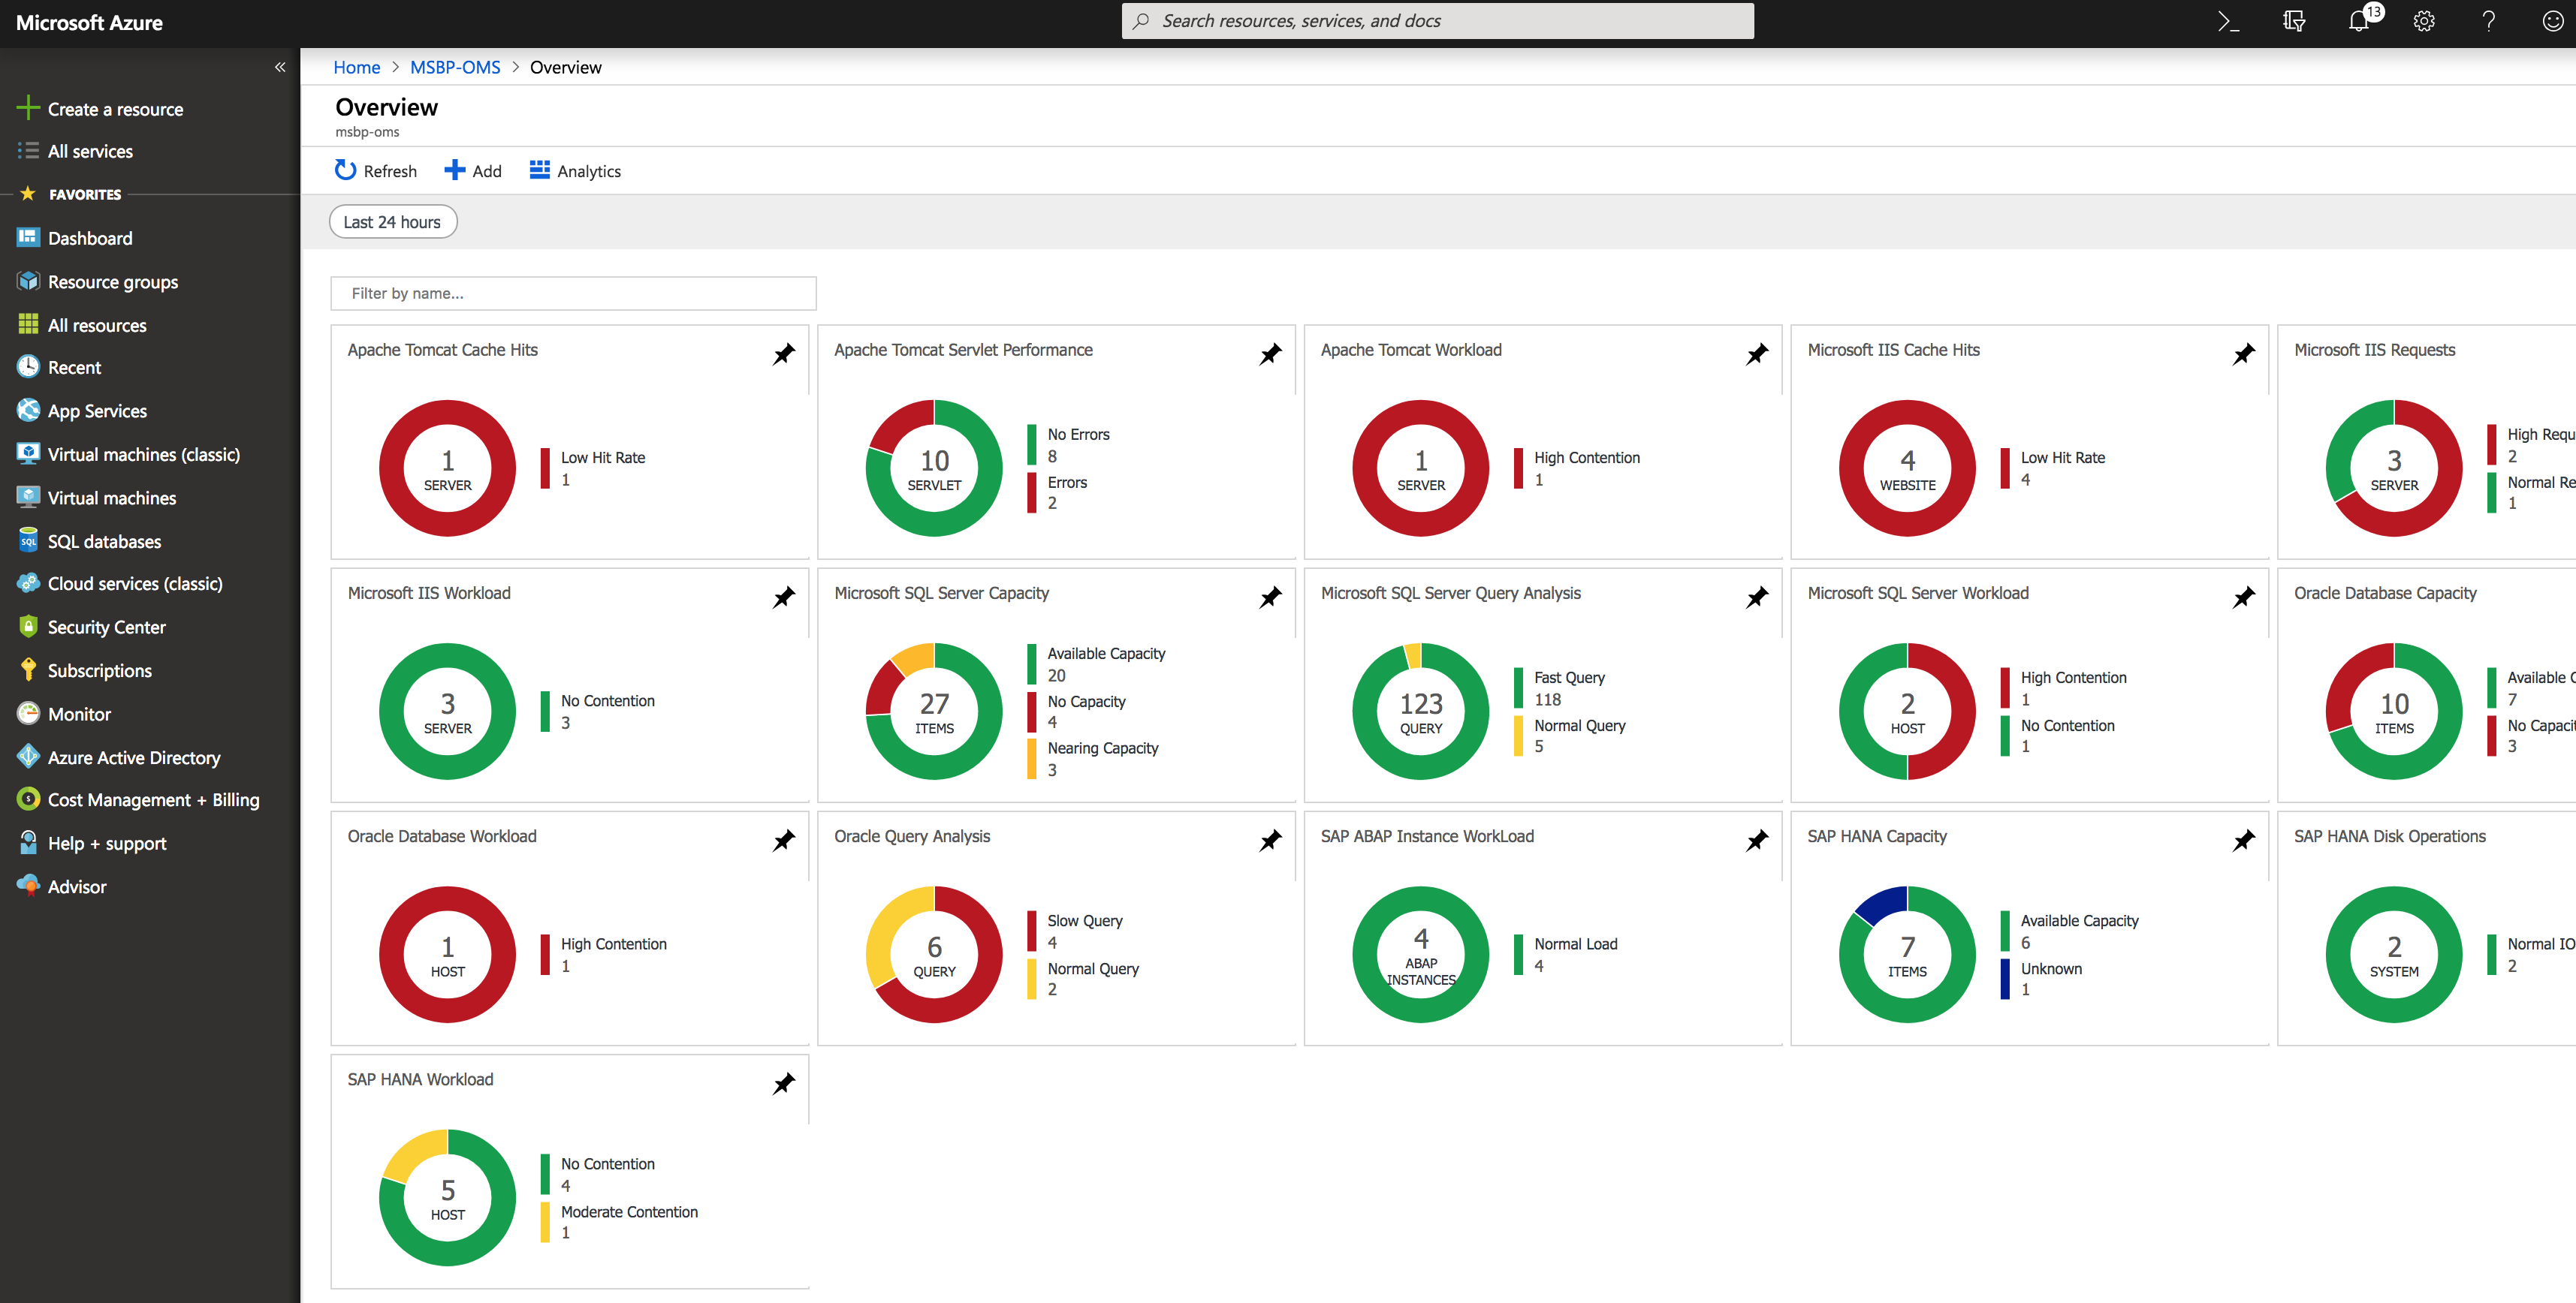Open Analytics from the toolbar
The width and height of the screenshot is (2576, 1303).
tap(575, 171)
